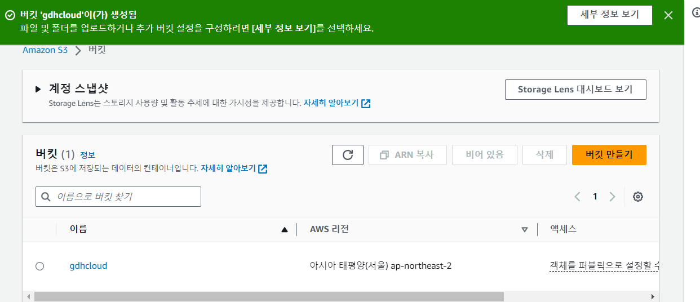Click the 비어 있음 button

pyautogui.click(x=485, y=155)
